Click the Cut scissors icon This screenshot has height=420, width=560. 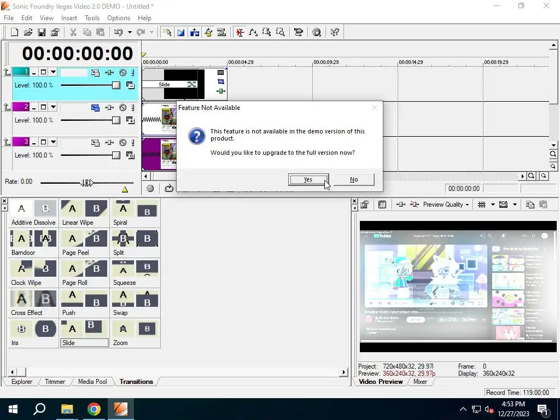tap(73, 32)
